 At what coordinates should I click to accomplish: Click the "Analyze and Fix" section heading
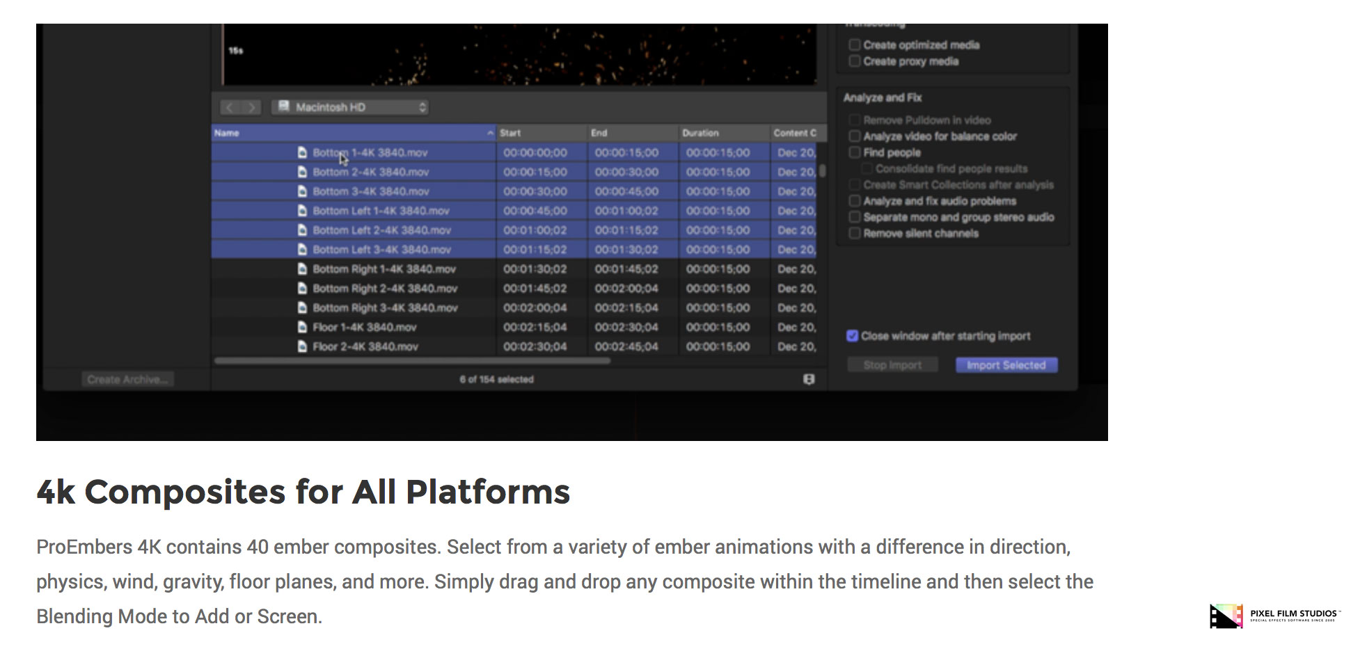coord(883,98)
